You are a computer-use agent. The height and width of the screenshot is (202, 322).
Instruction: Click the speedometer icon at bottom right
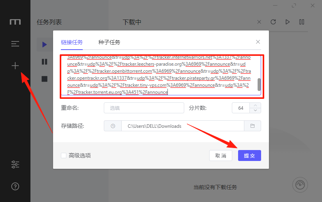pyautogui.click(x=300, y=184)
